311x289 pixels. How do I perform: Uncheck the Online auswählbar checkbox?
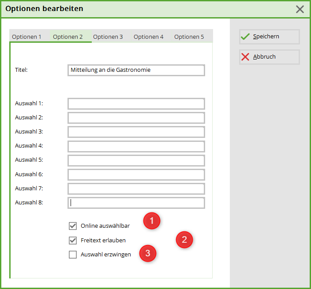(73, 226)
